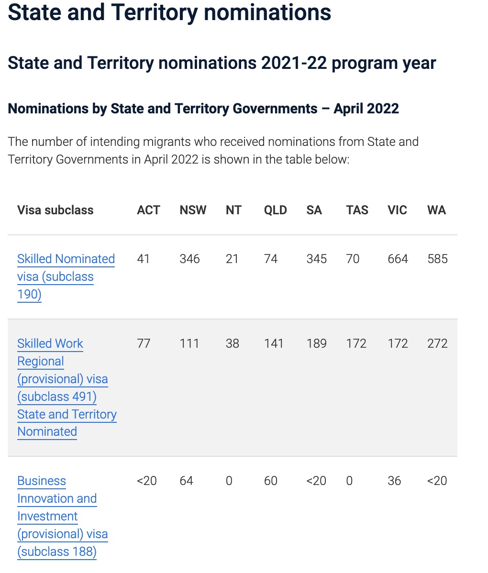Click the QLD column header
Viewport: 488px width, 573px height.
coord(275,210)
